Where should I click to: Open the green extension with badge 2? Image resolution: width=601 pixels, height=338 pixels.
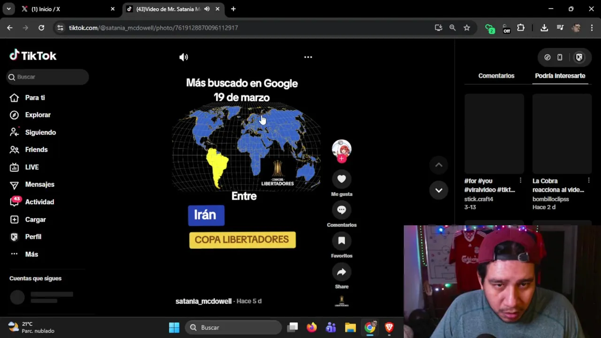pyautogui.click(x=490, y=28)
